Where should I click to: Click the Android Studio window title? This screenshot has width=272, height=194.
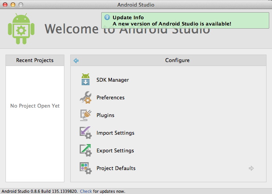(136, 5)
